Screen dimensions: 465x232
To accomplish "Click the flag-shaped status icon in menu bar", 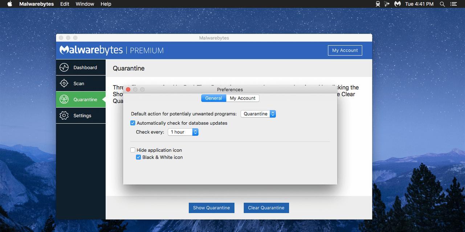I will [387, 4].
